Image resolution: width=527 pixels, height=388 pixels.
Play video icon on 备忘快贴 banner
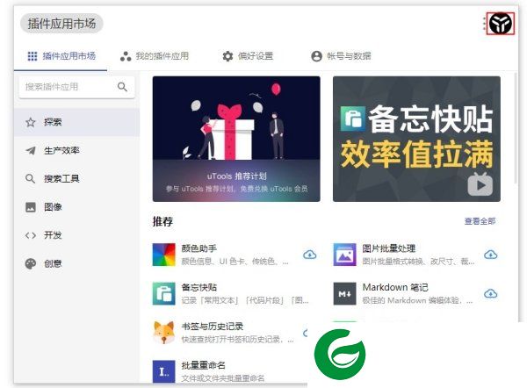click(x=480, y=184)
